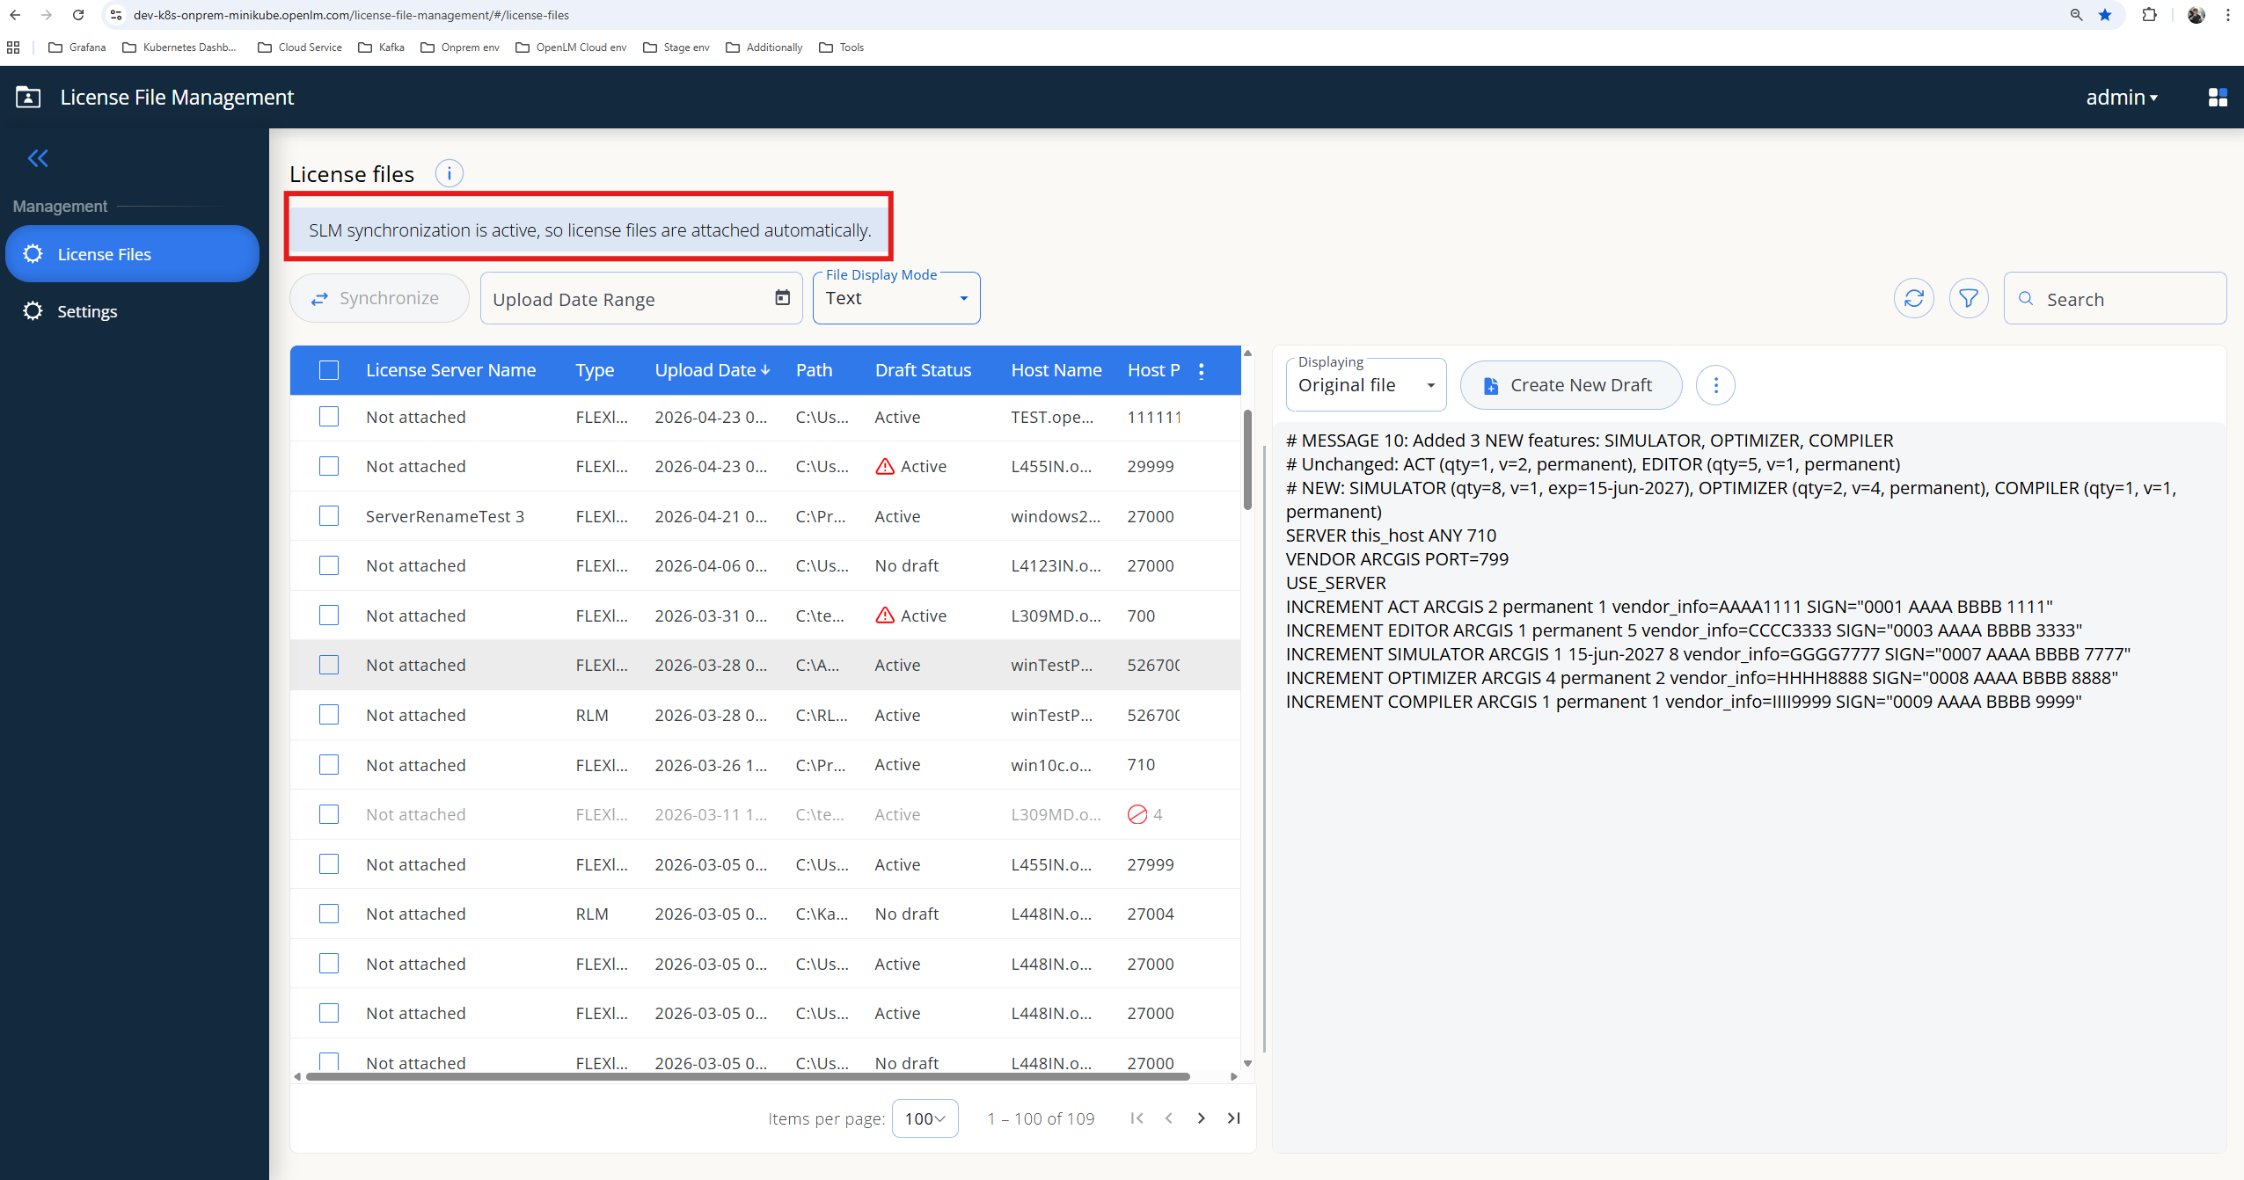Bookmark star icon in address bar
This screenshot has height=1180, width=2244.
point(2104,15)
